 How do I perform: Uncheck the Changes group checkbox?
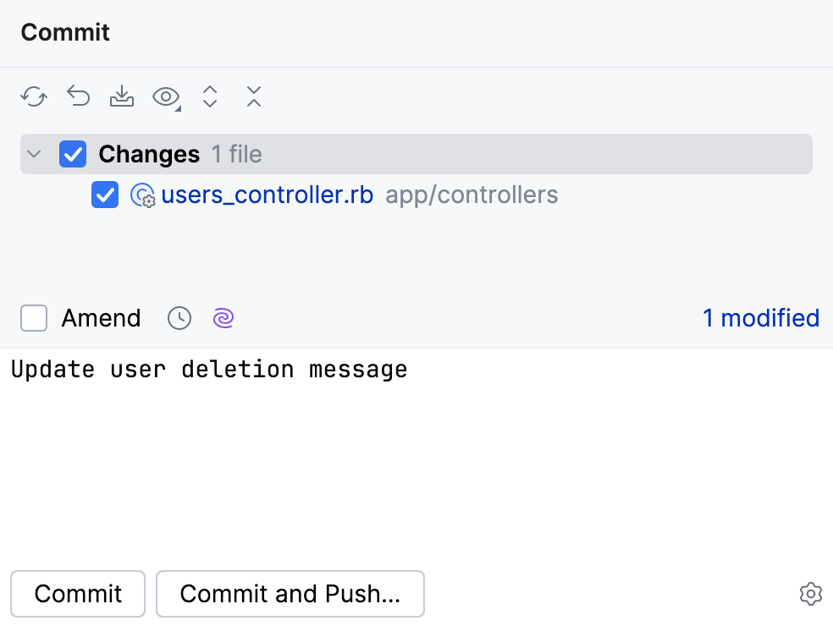[x=73, y=154]
